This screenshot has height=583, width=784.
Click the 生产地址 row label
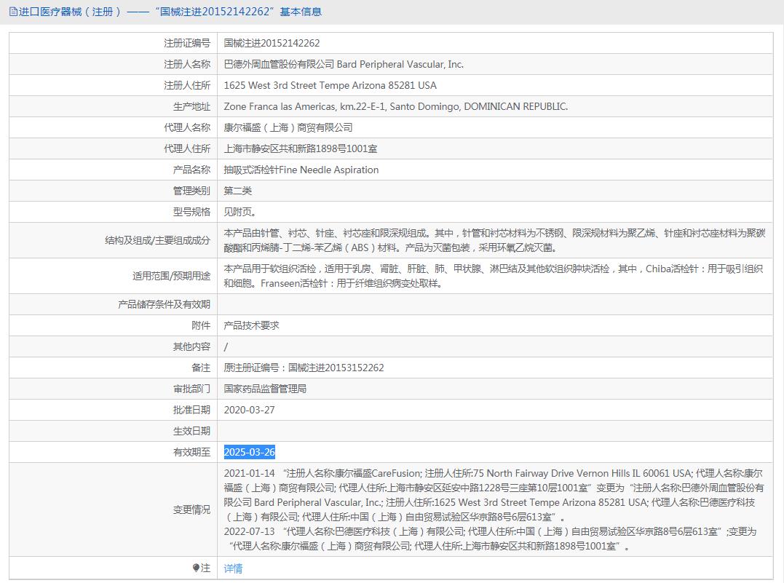click(x=191, y=106)
